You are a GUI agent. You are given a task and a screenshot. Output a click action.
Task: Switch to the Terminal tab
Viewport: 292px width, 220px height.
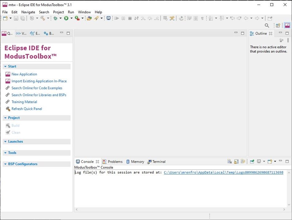tap(156, 162)
